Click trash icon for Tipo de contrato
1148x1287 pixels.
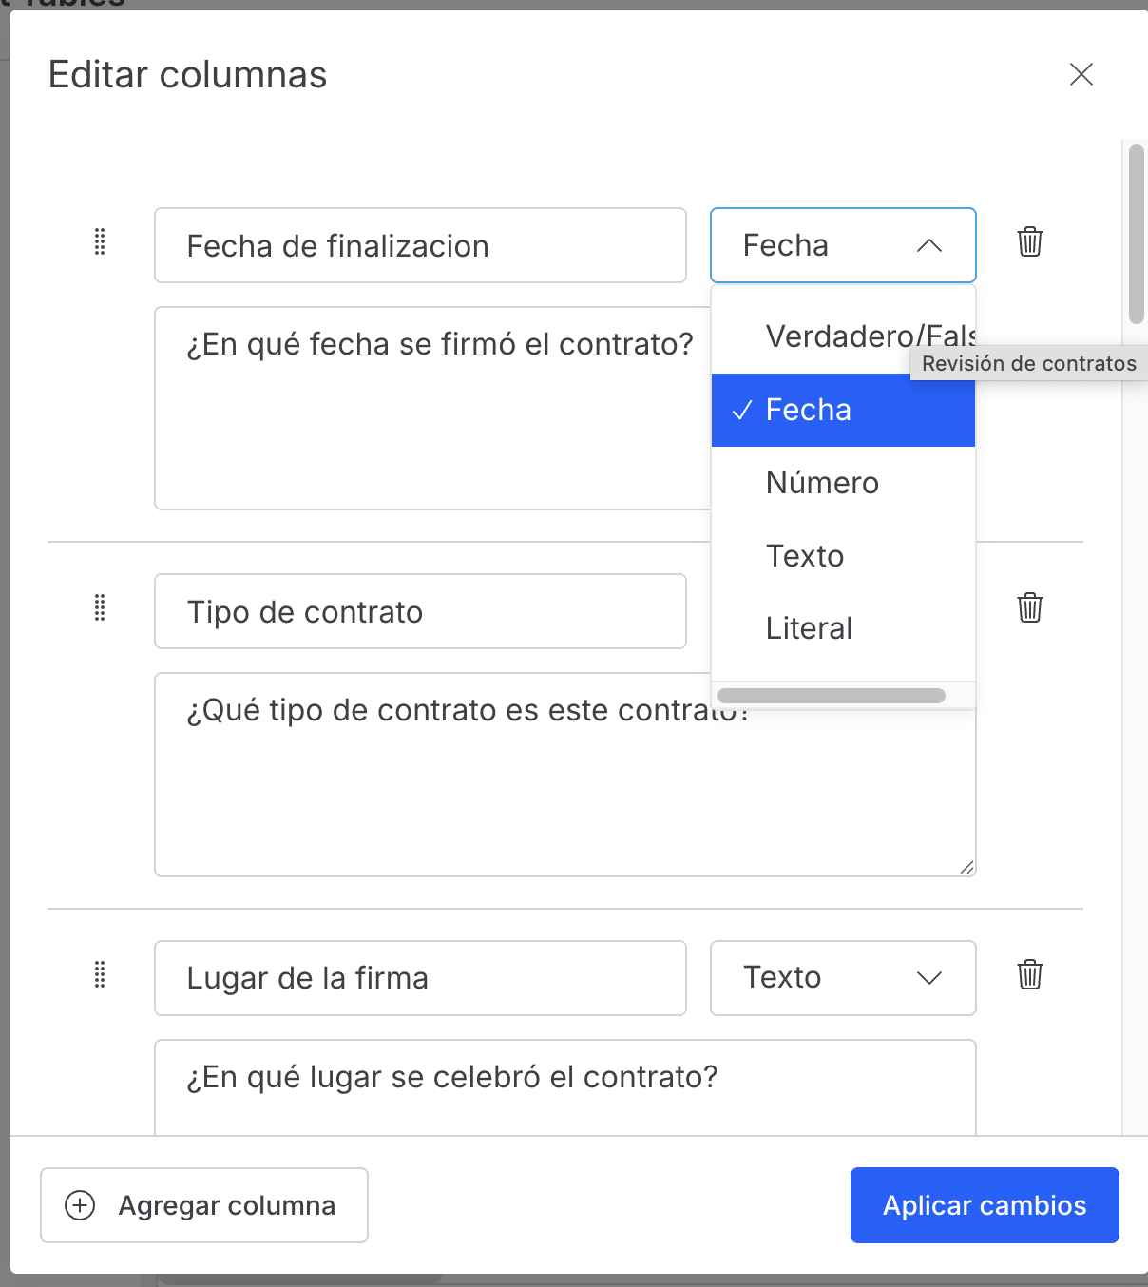click(1030, 607)
